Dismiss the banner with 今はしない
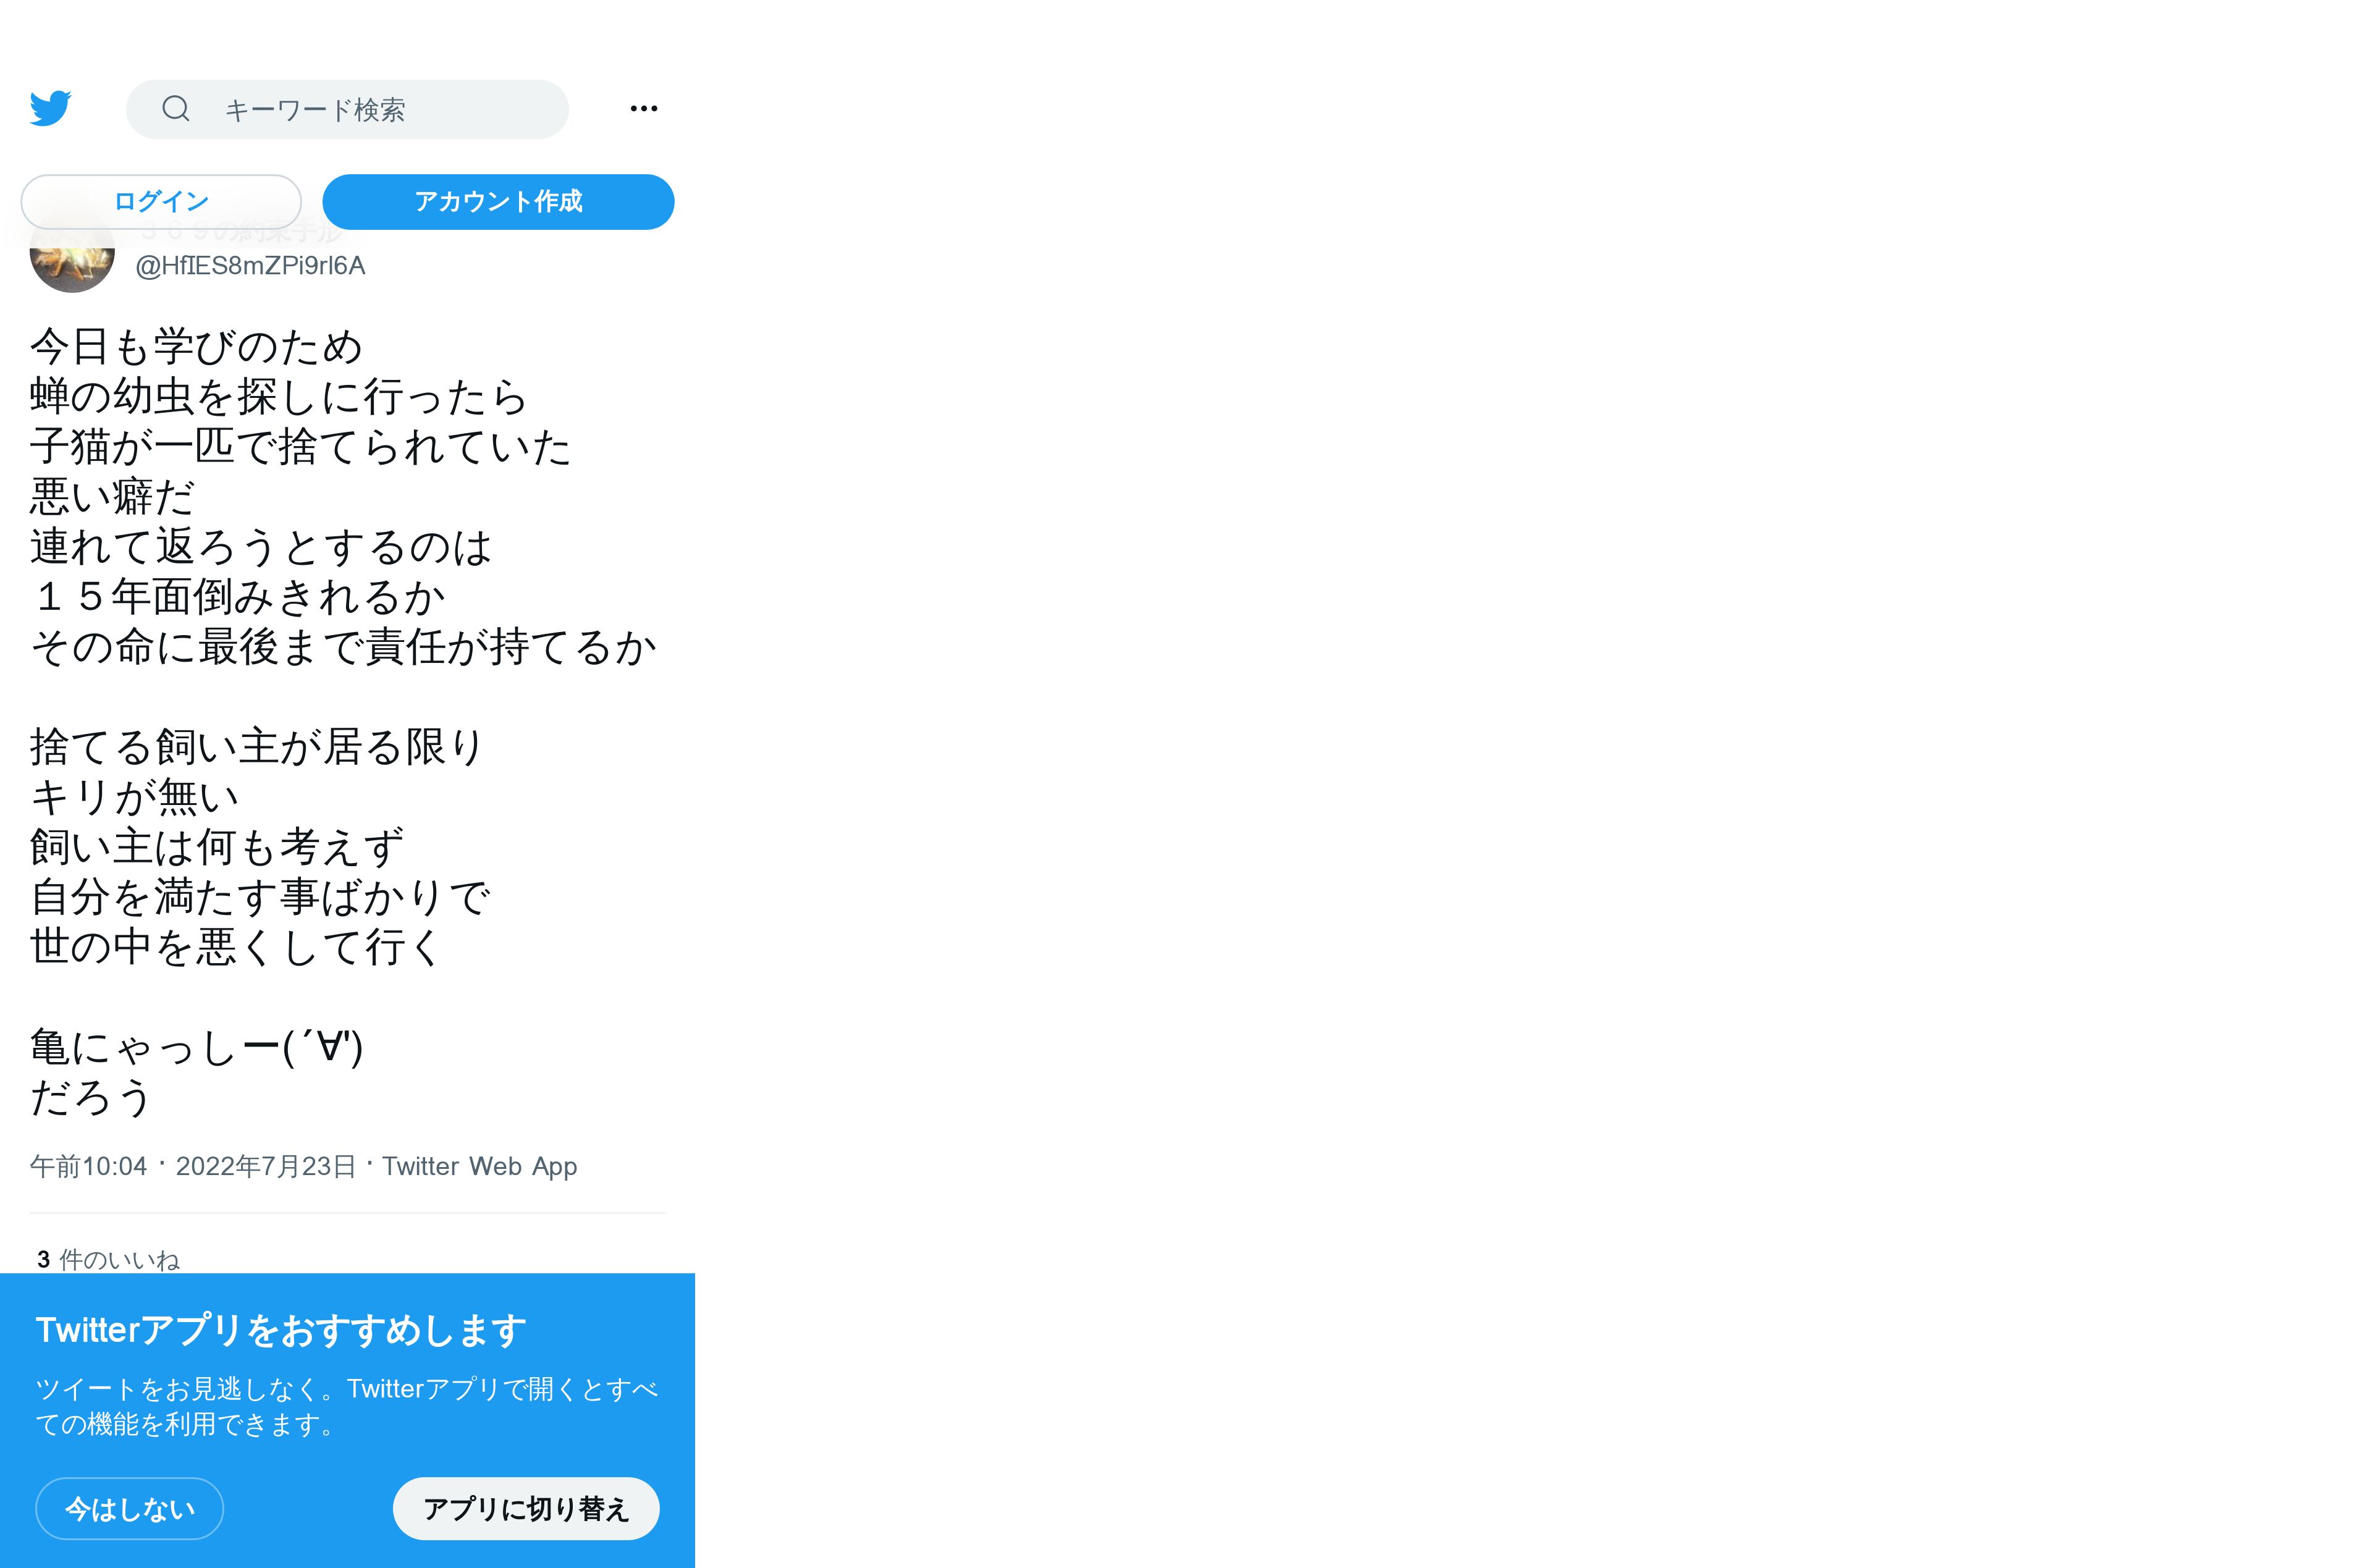The image size is (2380, 1568). click(x=129, y=1509)
